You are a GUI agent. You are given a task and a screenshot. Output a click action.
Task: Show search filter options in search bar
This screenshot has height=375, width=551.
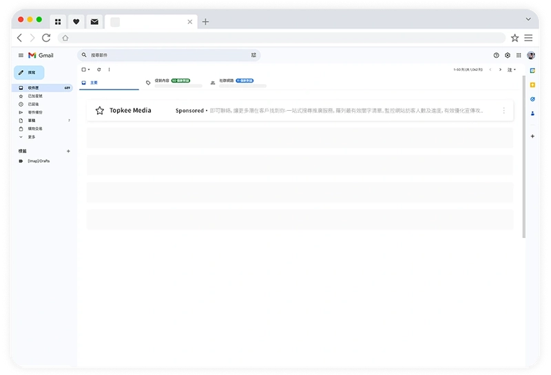tap(253, 55)
